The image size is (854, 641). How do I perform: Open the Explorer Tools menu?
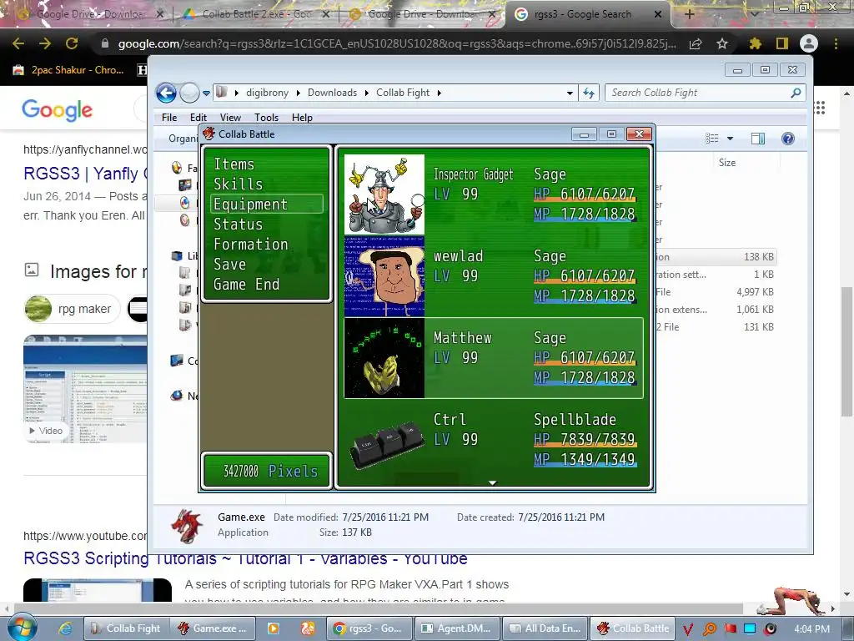coord(266,117)
